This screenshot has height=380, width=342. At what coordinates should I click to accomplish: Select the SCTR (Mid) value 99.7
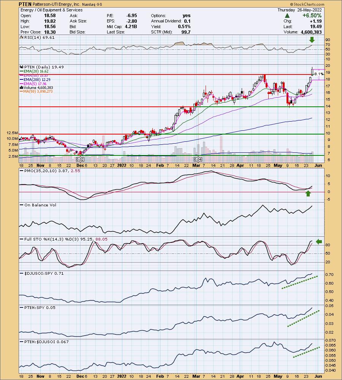pos(186,32)
